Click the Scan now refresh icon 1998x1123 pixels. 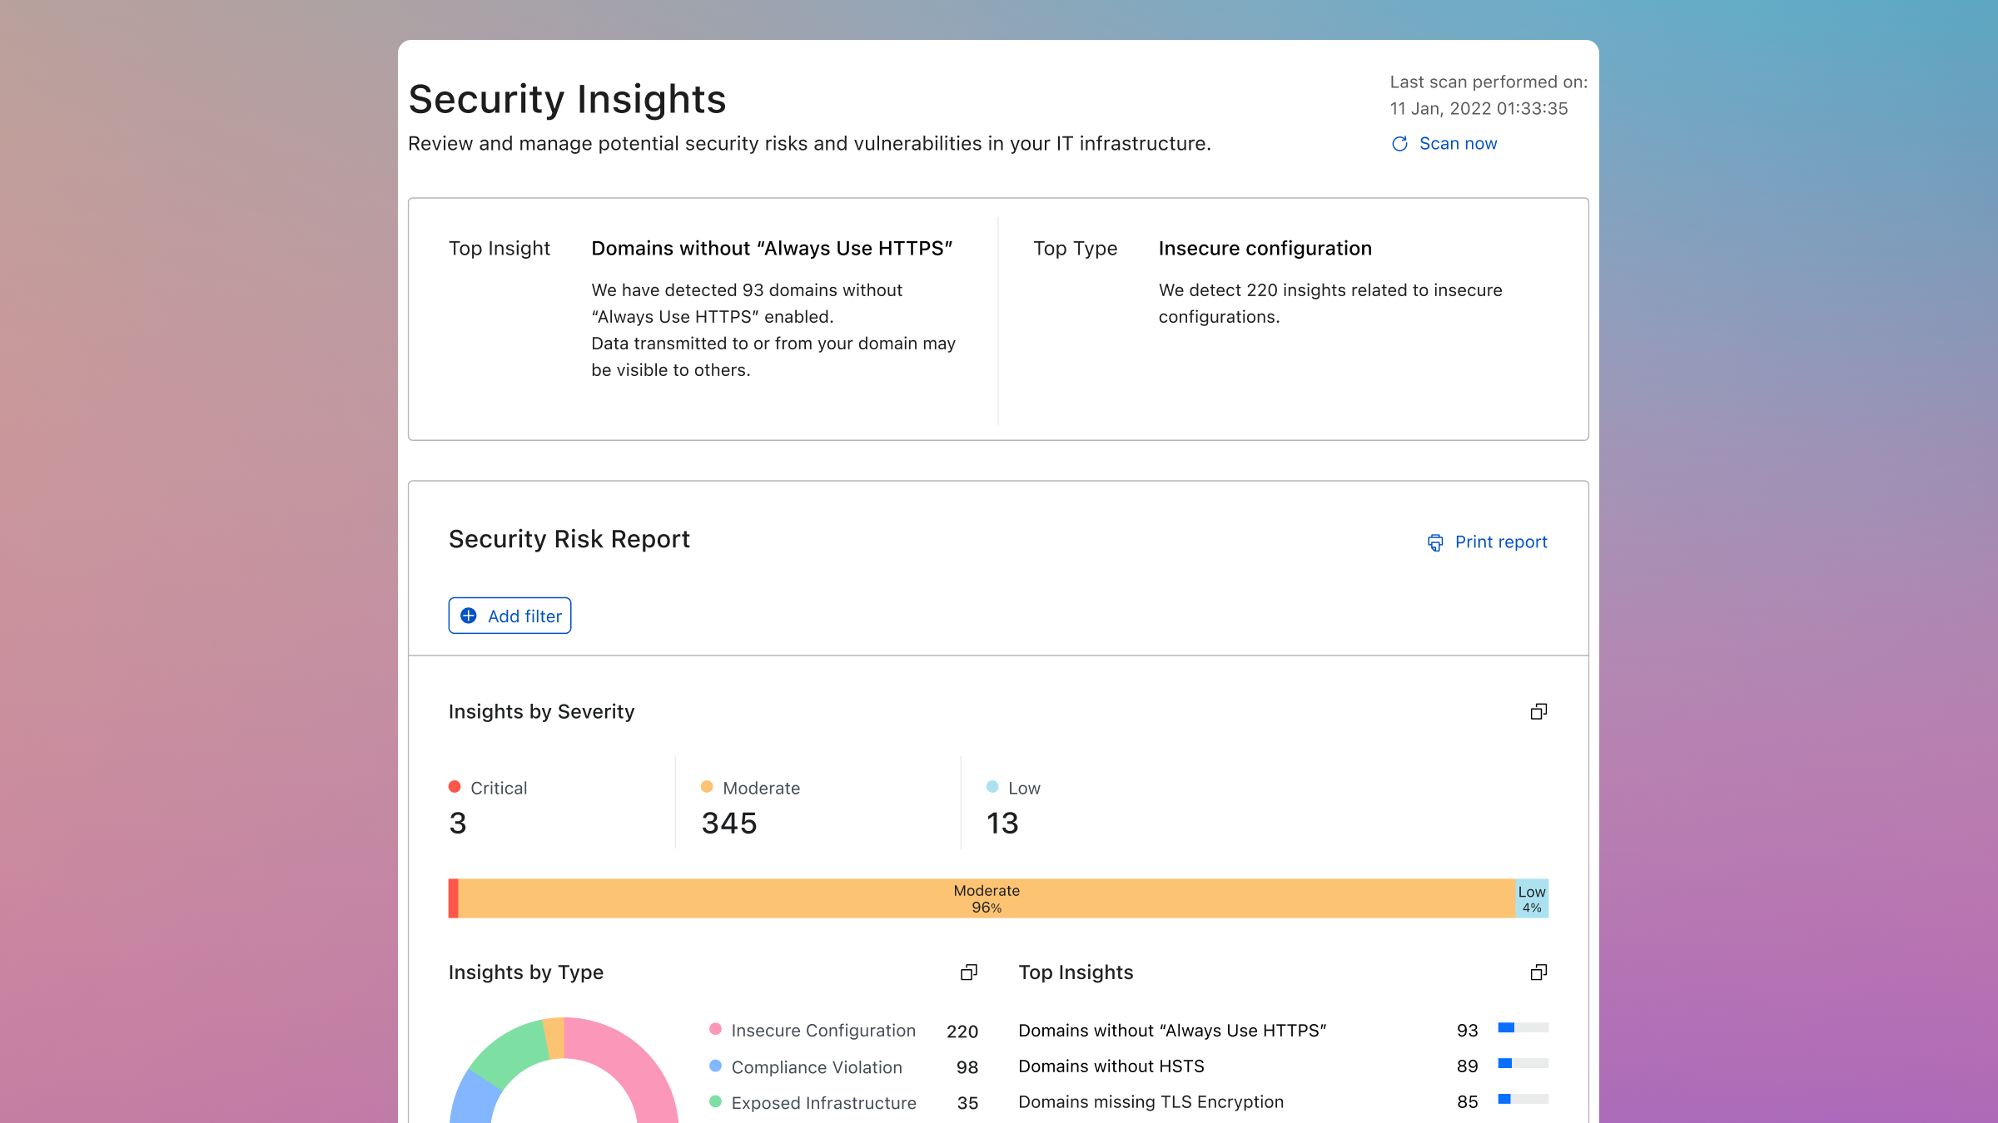tap(1399, 144)
